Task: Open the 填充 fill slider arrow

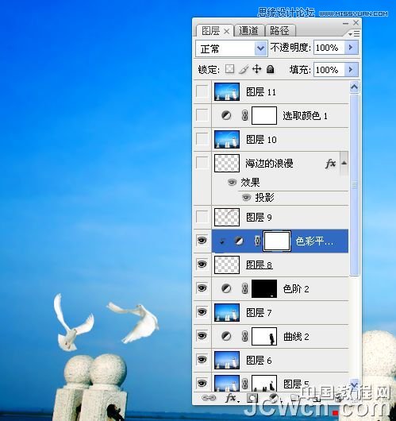Action: (351, 70)
